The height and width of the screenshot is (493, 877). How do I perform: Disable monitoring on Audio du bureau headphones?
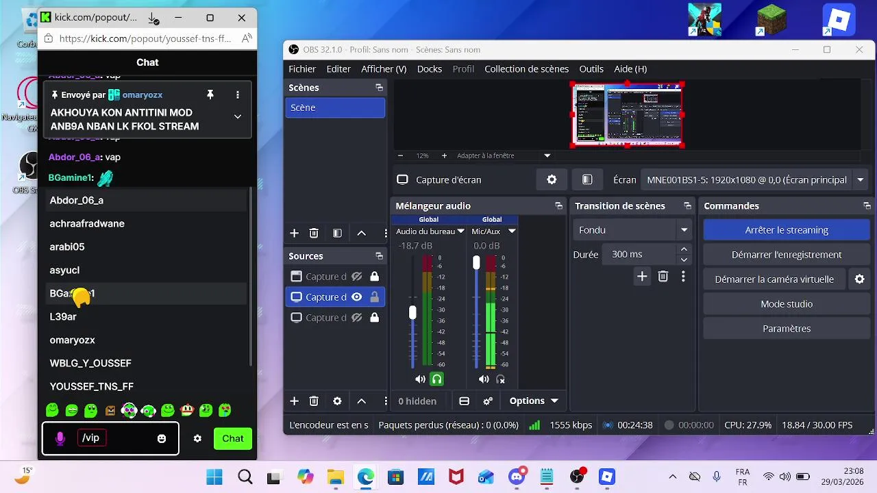click(x=436, y=379)
